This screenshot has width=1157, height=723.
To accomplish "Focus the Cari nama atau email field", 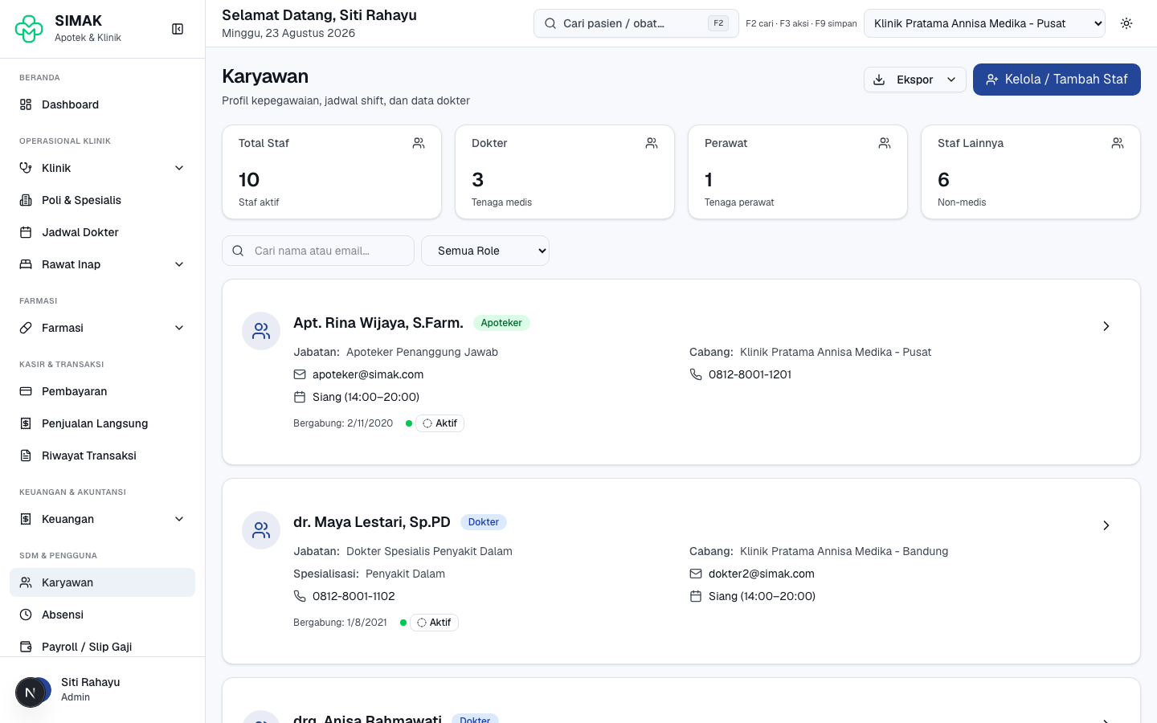I will tap(318, 251).
